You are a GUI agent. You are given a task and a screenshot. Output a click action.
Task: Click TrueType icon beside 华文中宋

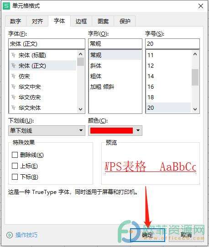pyautogui.click(x=13, y=86)
